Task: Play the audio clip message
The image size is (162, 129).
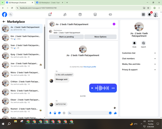Action: tap(92, 88)
